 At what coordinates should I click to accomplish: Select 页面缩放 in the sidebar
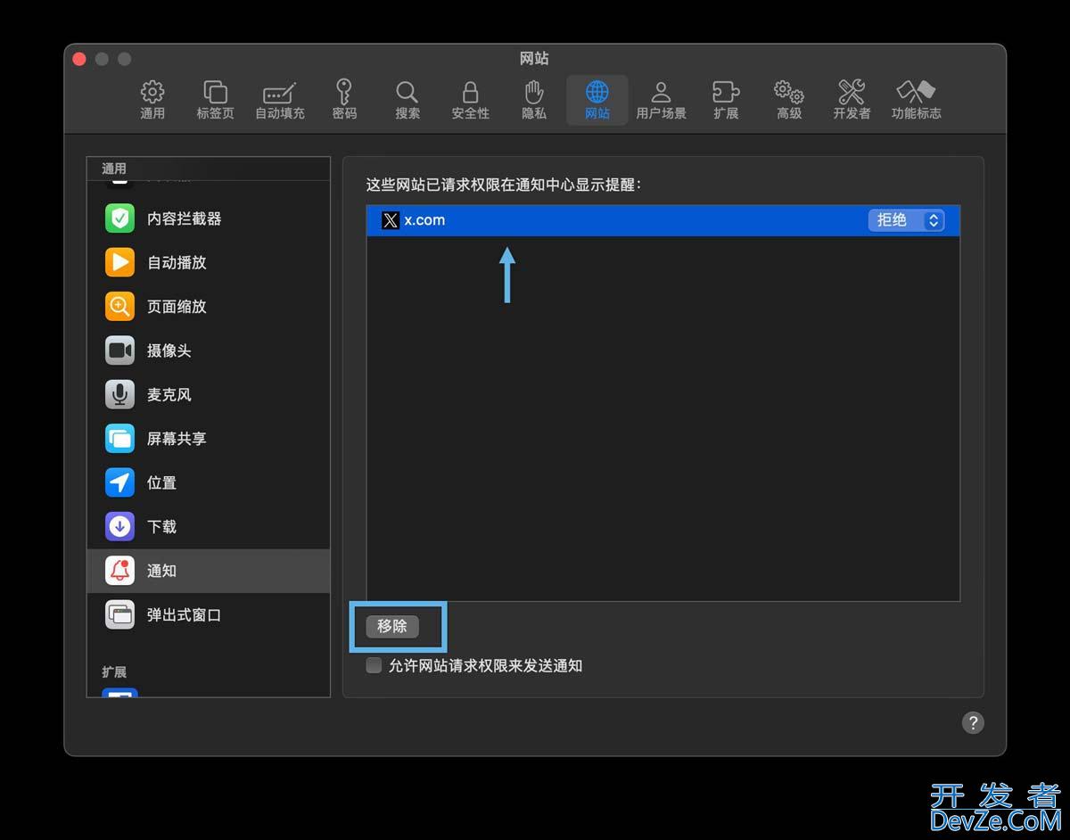209,306
